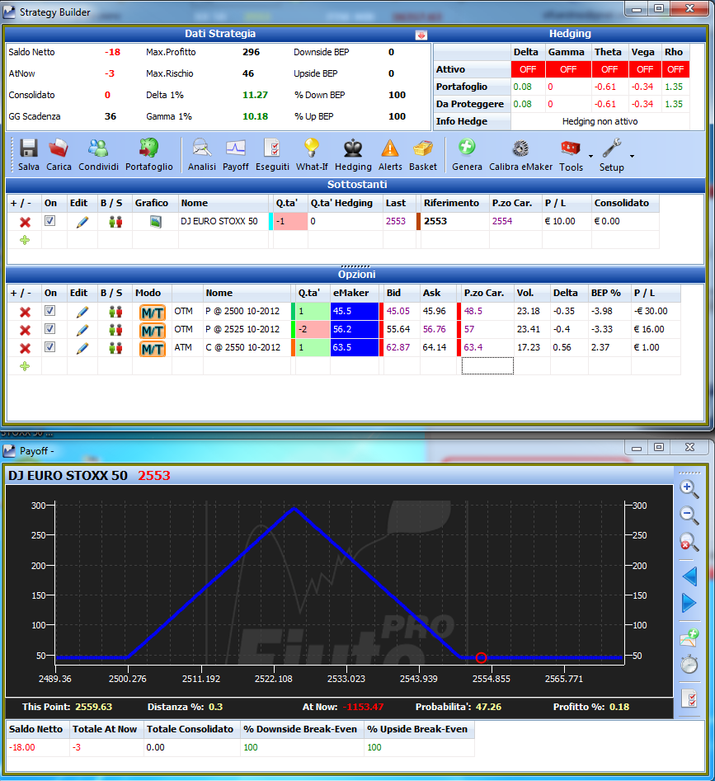
Task: Collapse Dati Strategia panel with red arrow
Action: point(421,35)
